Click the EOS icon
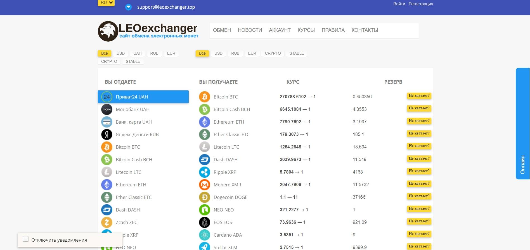This screenshot has width=530, height=250. tap(205, 222)
